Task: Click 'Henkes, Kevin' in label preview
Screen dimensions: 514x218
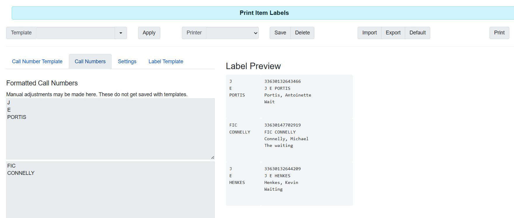Action: tap(281, 182)
